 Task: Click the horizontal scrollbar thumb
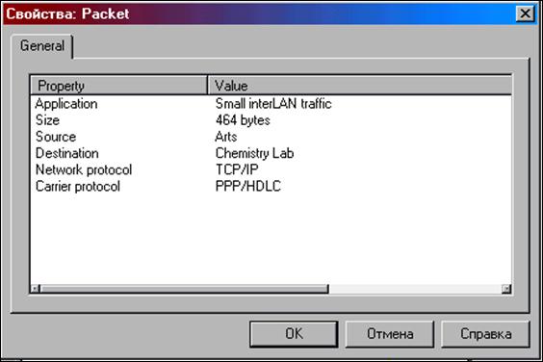click(184, 289)
